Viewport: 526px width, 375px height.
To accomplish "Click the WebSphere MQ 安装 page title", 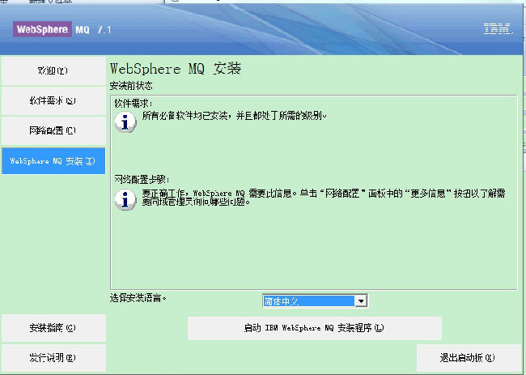I will pos(176,69).
